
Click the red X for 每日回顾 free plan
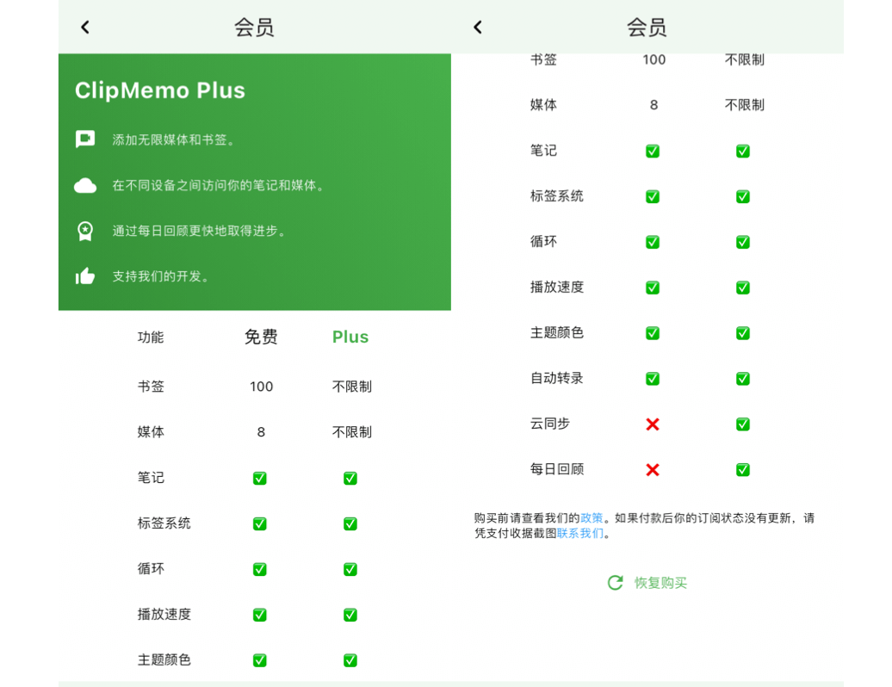pyautogui.click(x=653, y=470)
